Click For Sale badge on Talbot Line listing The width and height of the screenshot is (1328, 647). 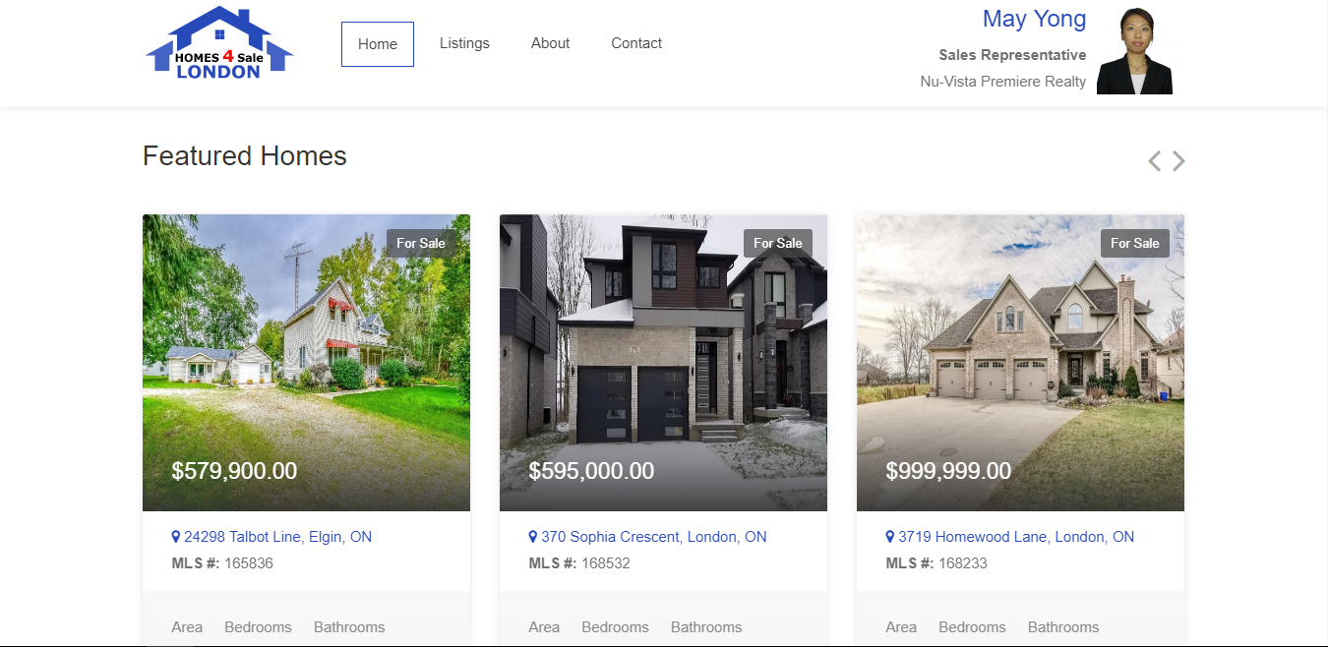click(421, 243)
